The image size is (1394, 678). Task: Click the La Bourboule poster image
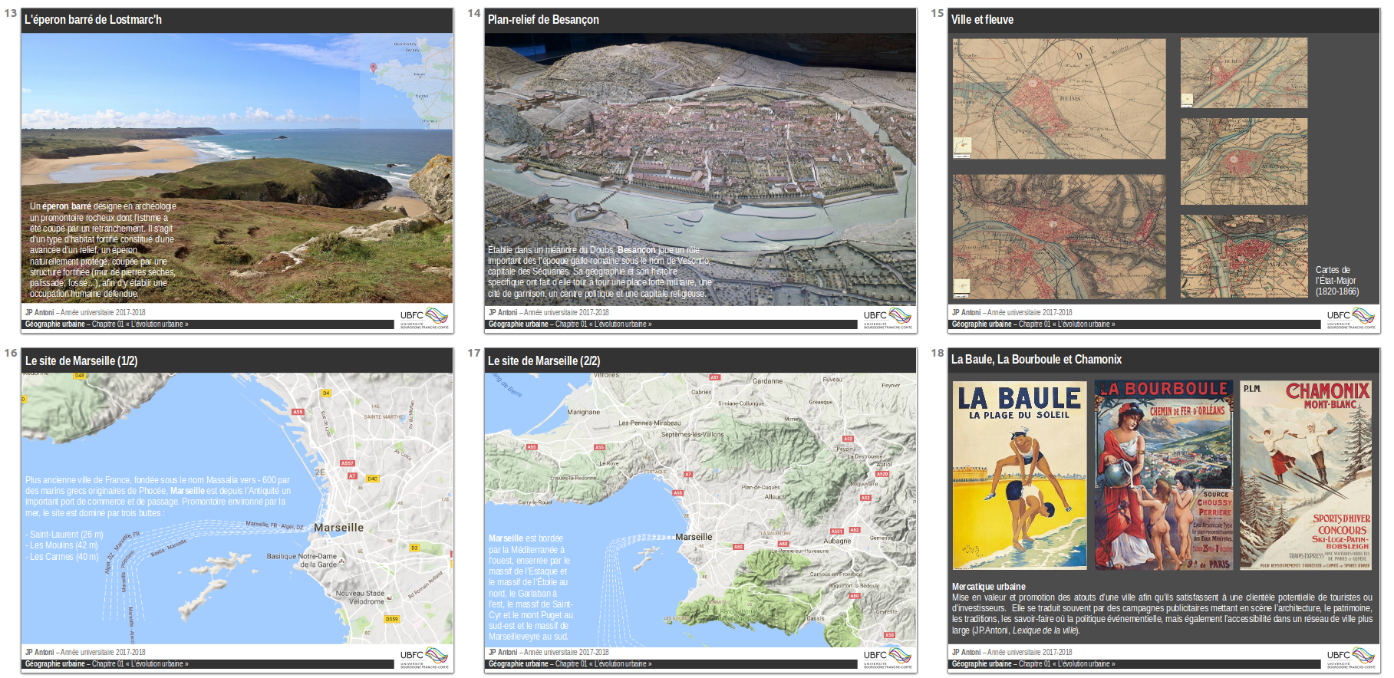[x=1164, y=476]
